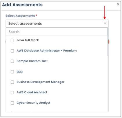
Task: Choose the Business Development Manager text
Action: (41, 82)
